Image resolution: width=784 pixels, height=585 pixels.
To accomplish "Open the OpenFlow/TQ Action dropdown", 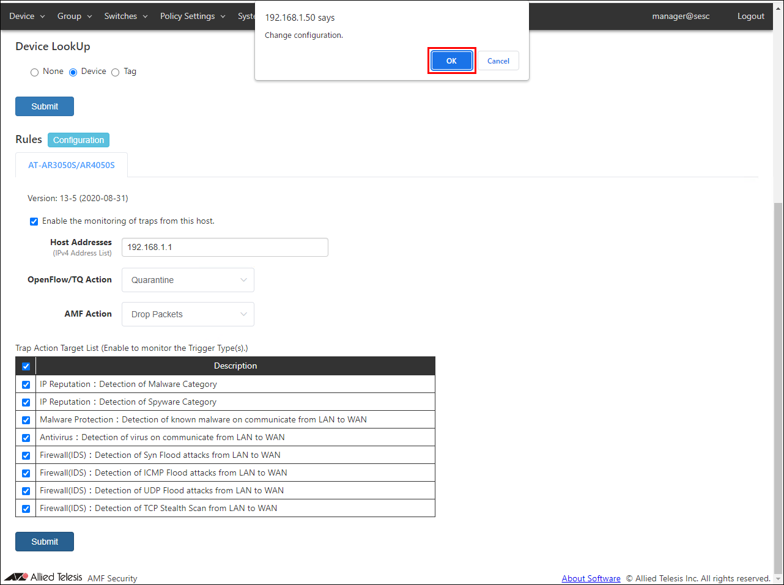I will click(188, 280).
